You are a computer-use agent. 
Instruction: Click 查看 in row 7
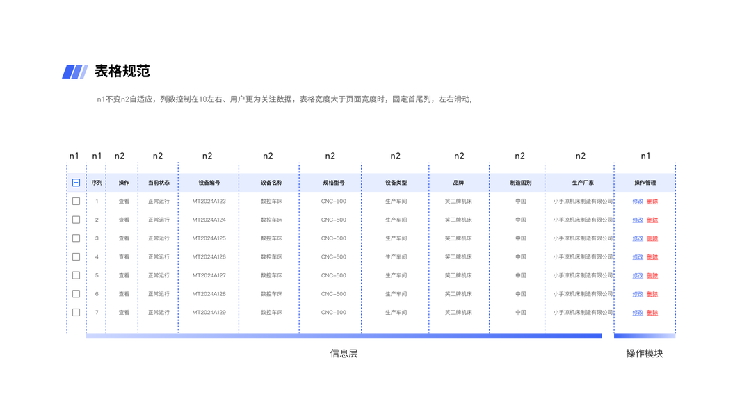pyautogui.click(x=124, y=313)
